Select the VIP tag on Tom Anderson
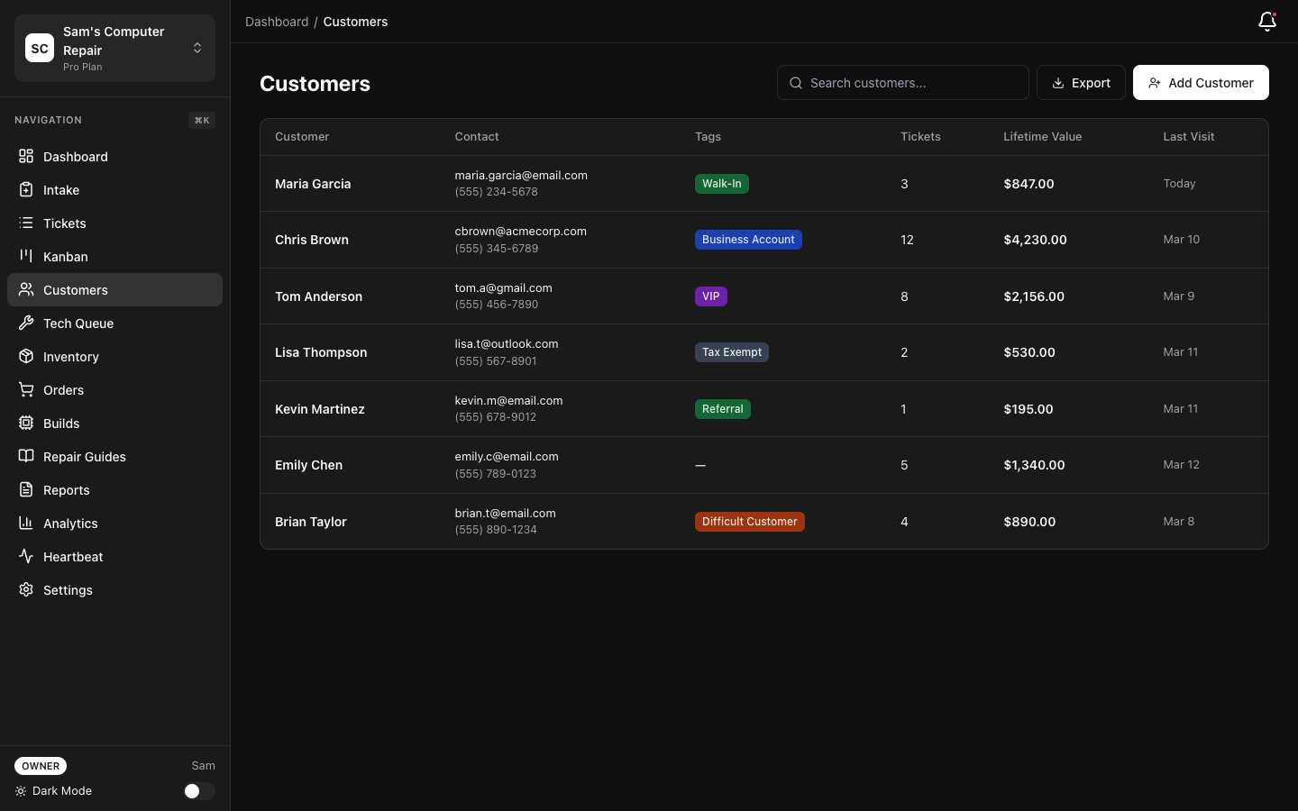1298x811 pixels. click(711, 296)
